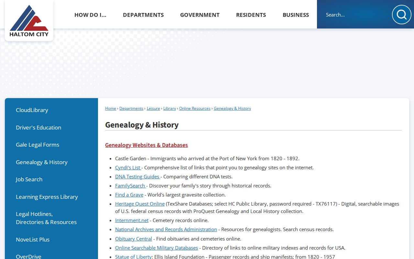Click Leisure breadcrumb link

153,108
